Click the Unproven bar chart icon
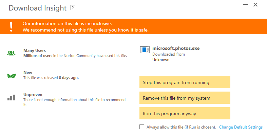 pos(11,98)
